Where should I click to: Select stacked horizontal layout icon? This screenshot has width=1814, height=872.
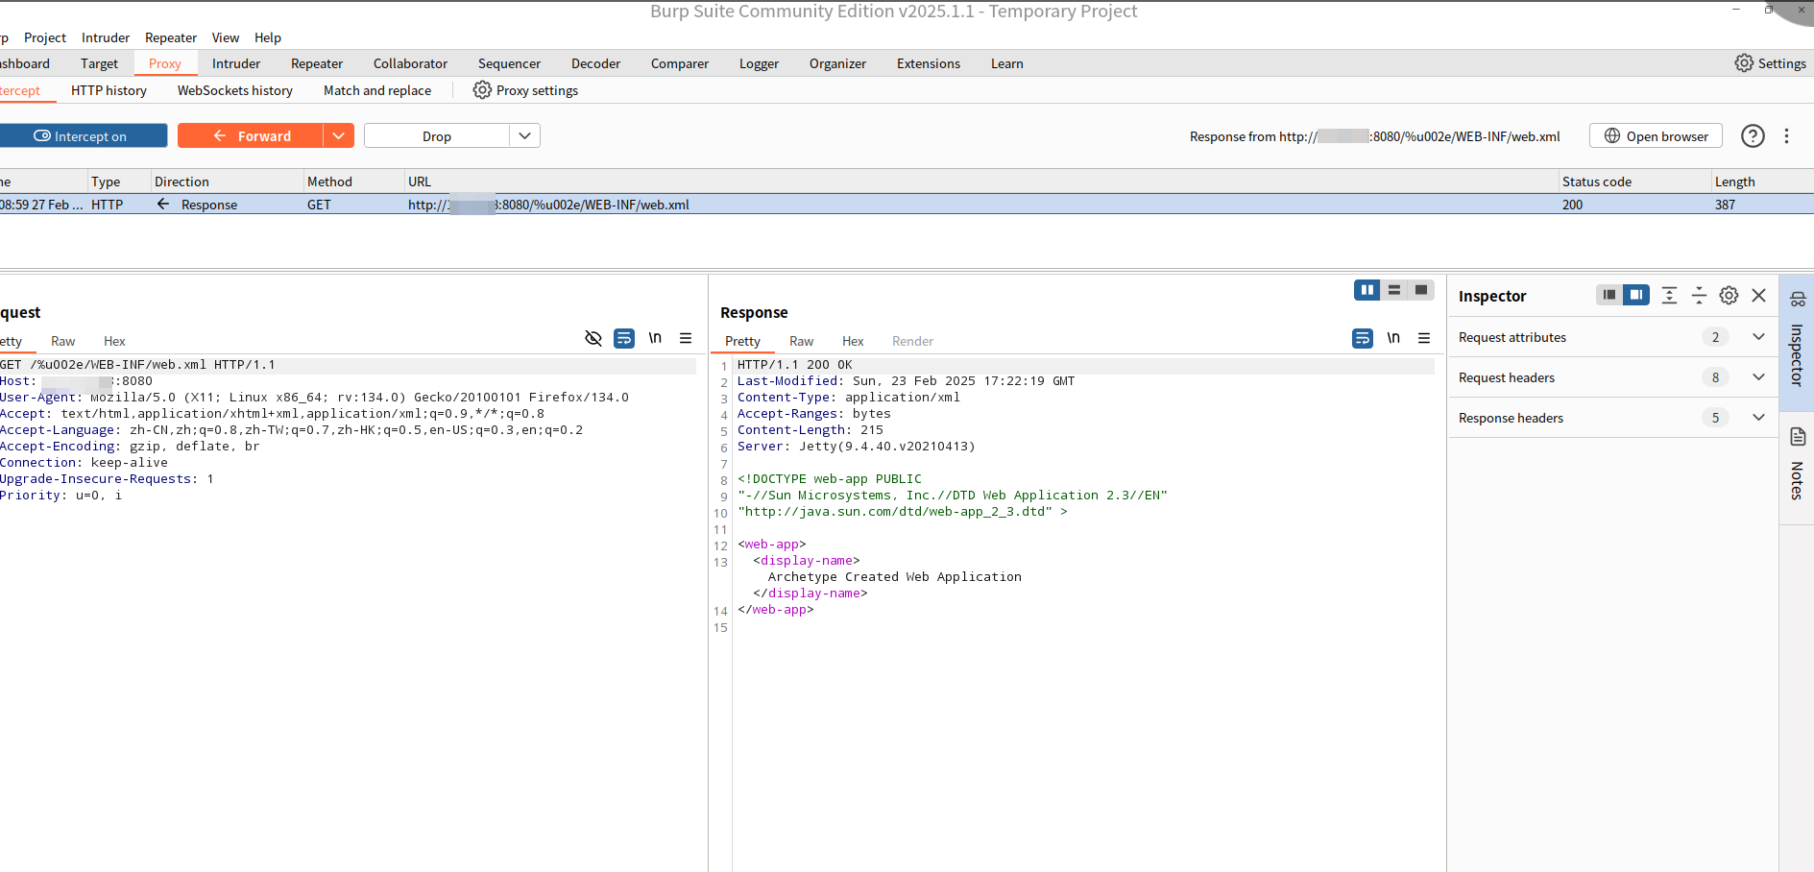coord(1394,290)
